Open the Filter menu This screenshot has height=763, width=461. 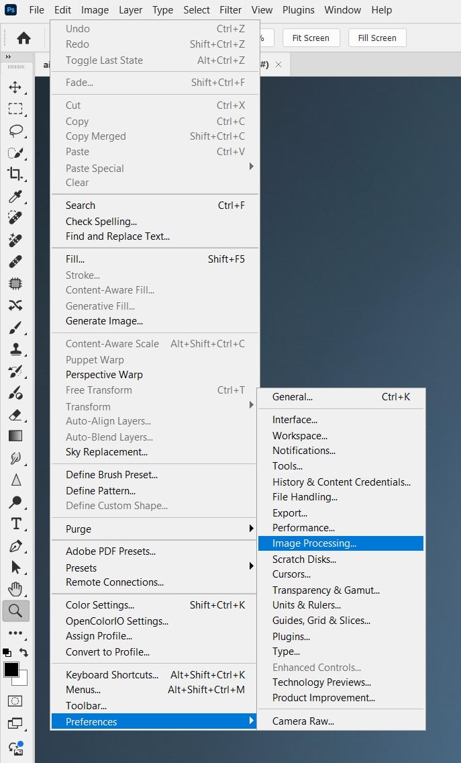pos(231,9)
